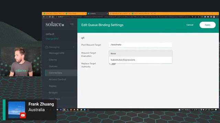Screen dimensions: 220x123
Task: Click the 'Request Target Evaluation' label
Action: tap(89, 54)
